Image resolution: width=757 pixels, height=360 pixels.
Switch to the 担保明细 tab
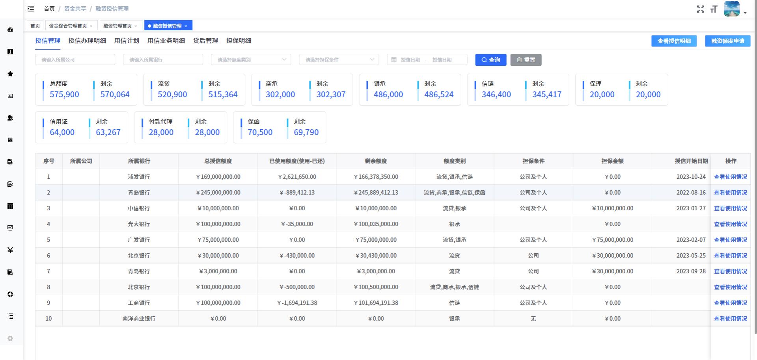239,41
